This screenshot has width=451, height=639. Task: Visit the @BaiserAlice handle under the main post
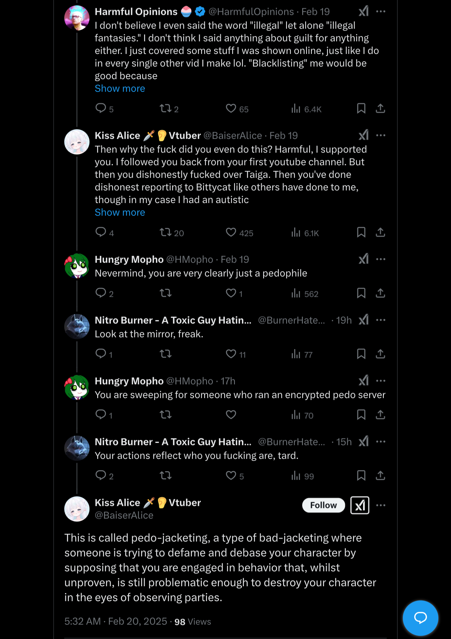click(124, 515)
